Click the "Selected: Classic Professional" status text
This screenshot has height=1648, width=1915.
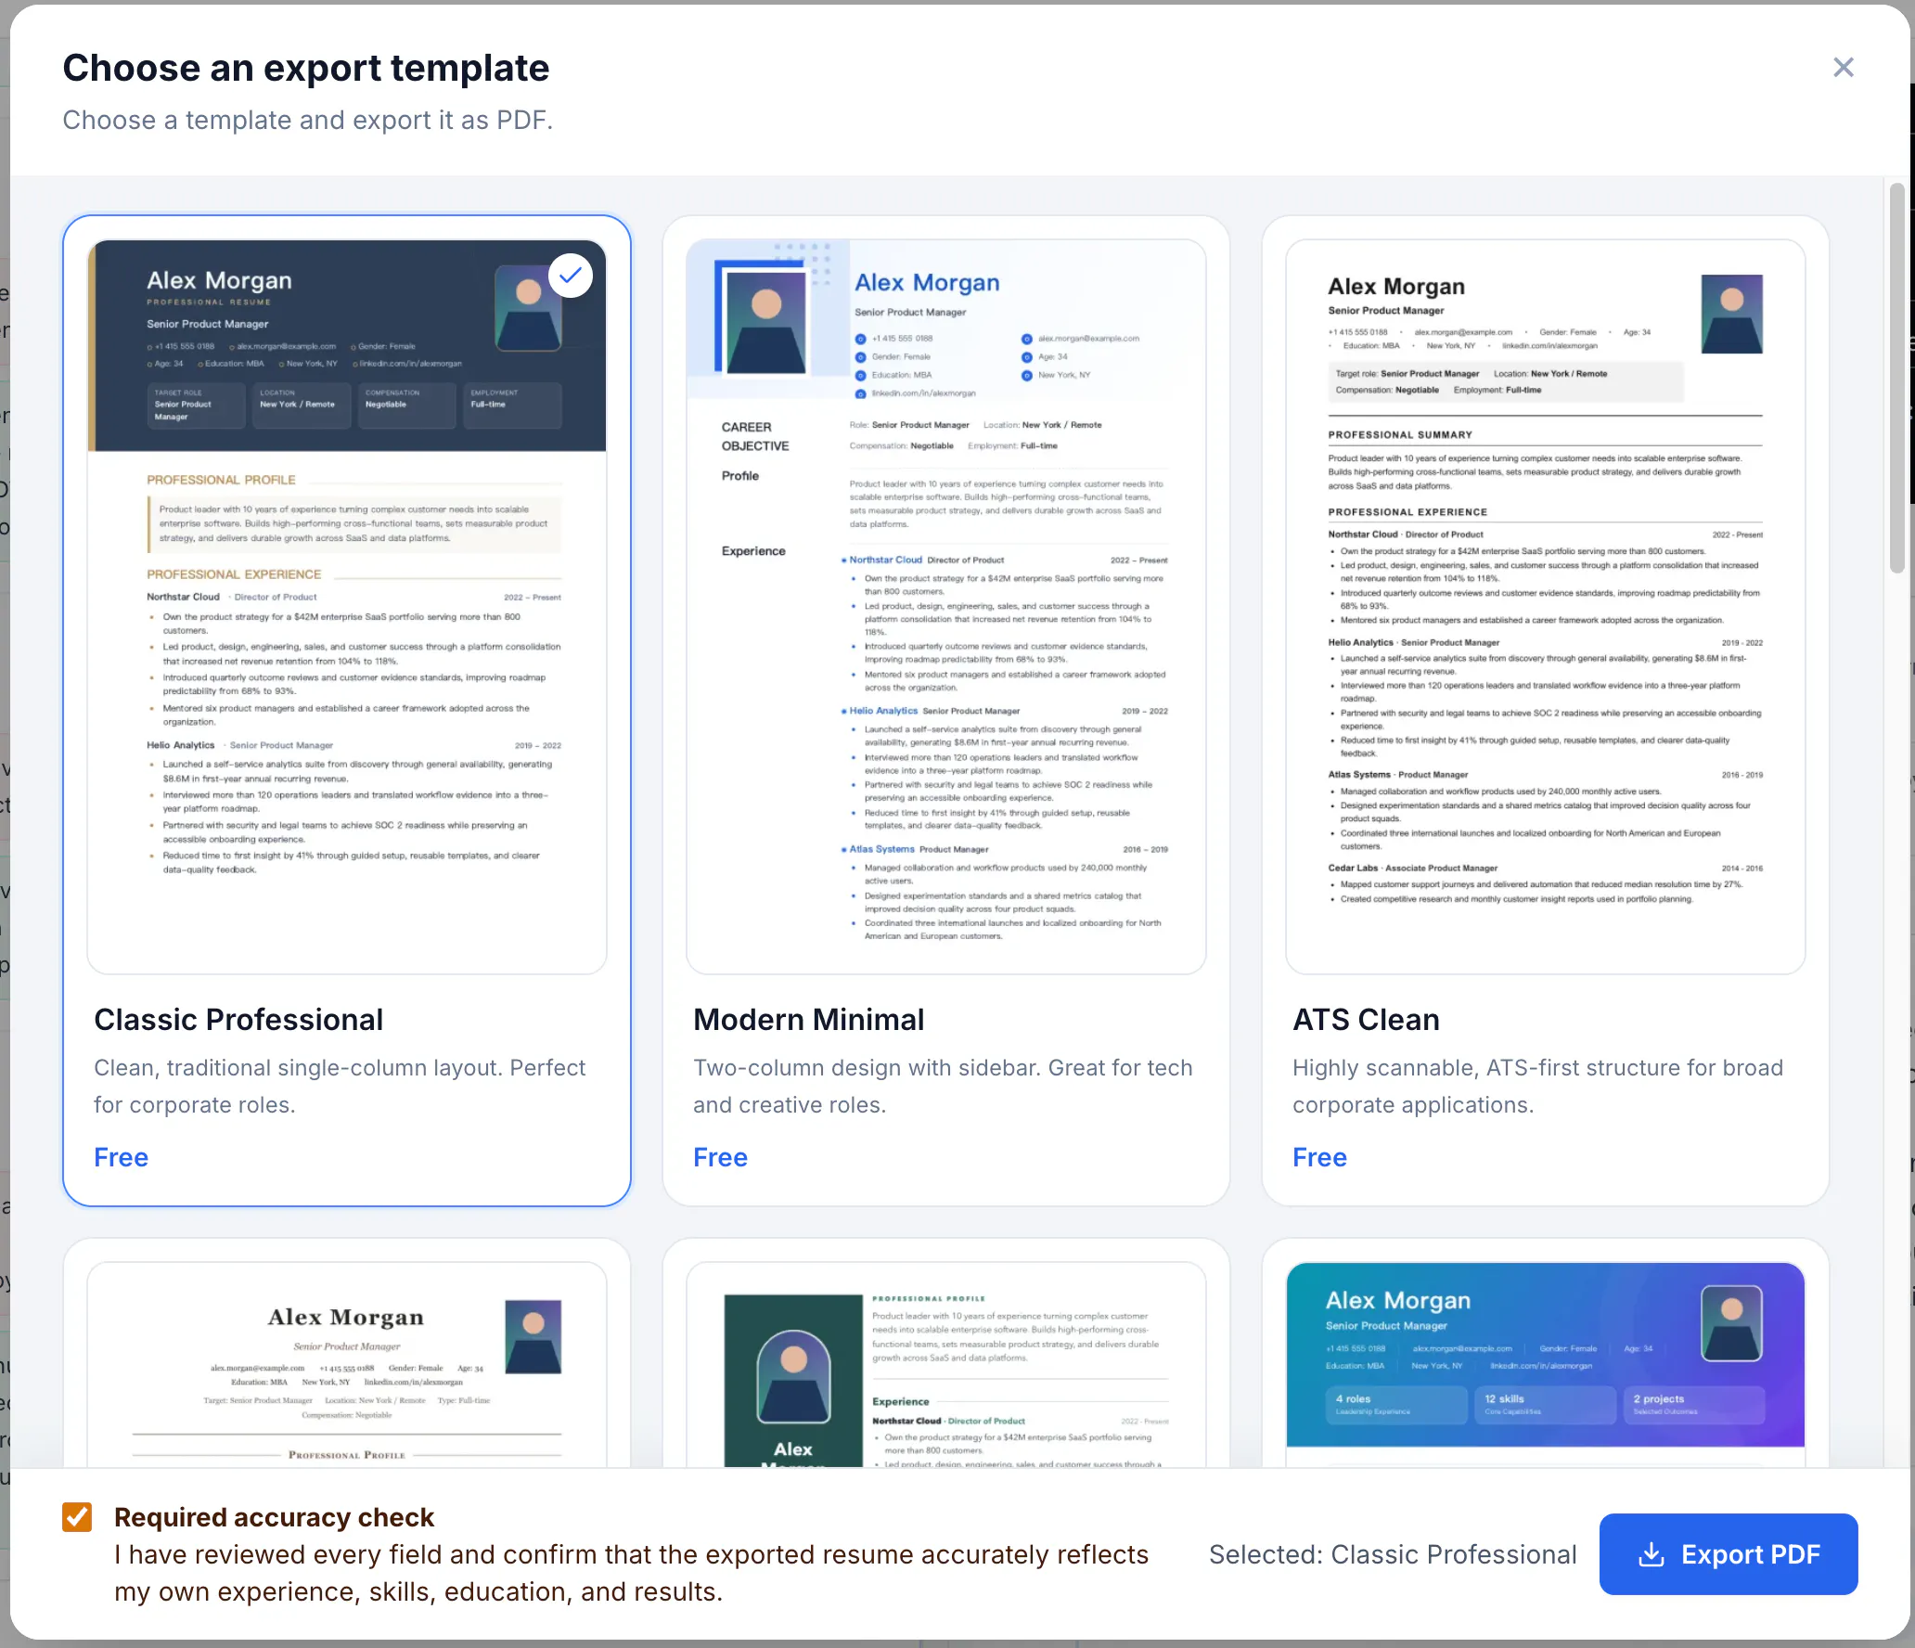pos(1393,1554)
